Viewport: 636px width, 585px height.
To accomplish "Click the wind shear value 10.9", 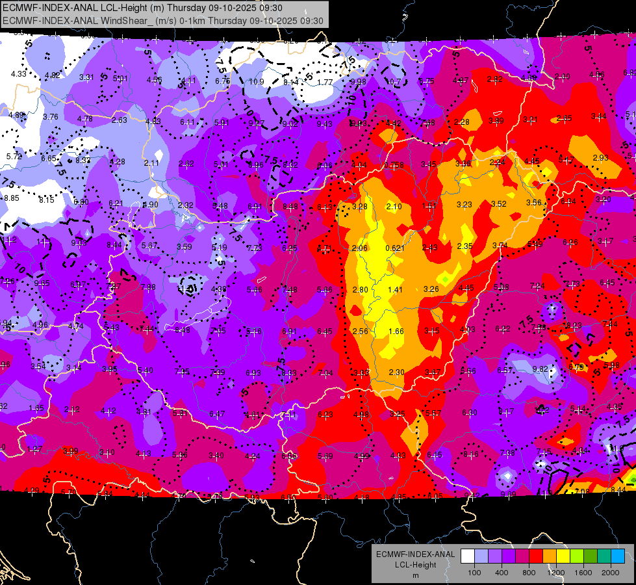I will click(257, 82).
